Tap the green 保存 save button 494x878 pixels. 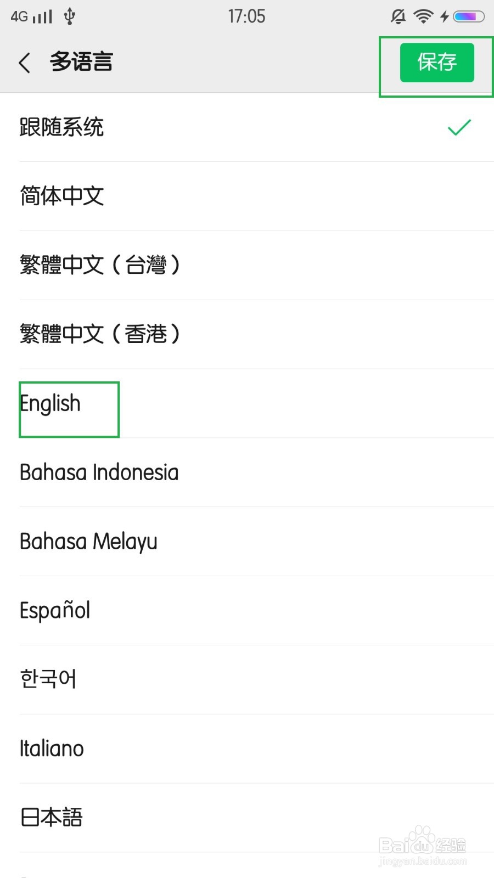click(437, 63)
